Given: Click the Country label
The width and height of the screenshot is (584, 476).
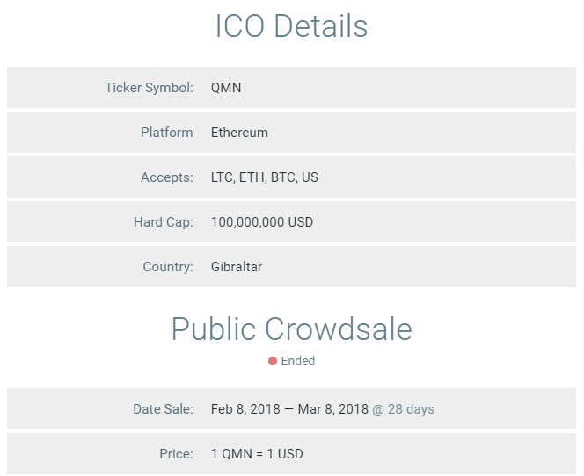Looking at the screenshot, I should pos(167,267).
